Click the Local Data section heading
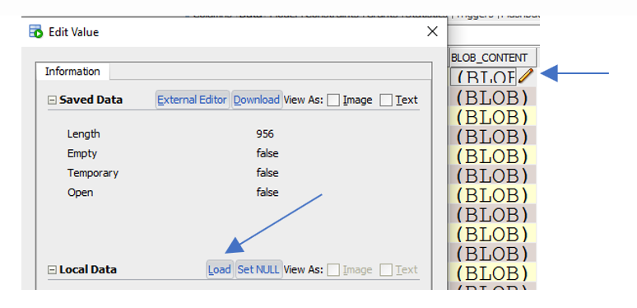The height and width of the screenshot is (308, 637). pyautogui.click(x=88, y=270)
